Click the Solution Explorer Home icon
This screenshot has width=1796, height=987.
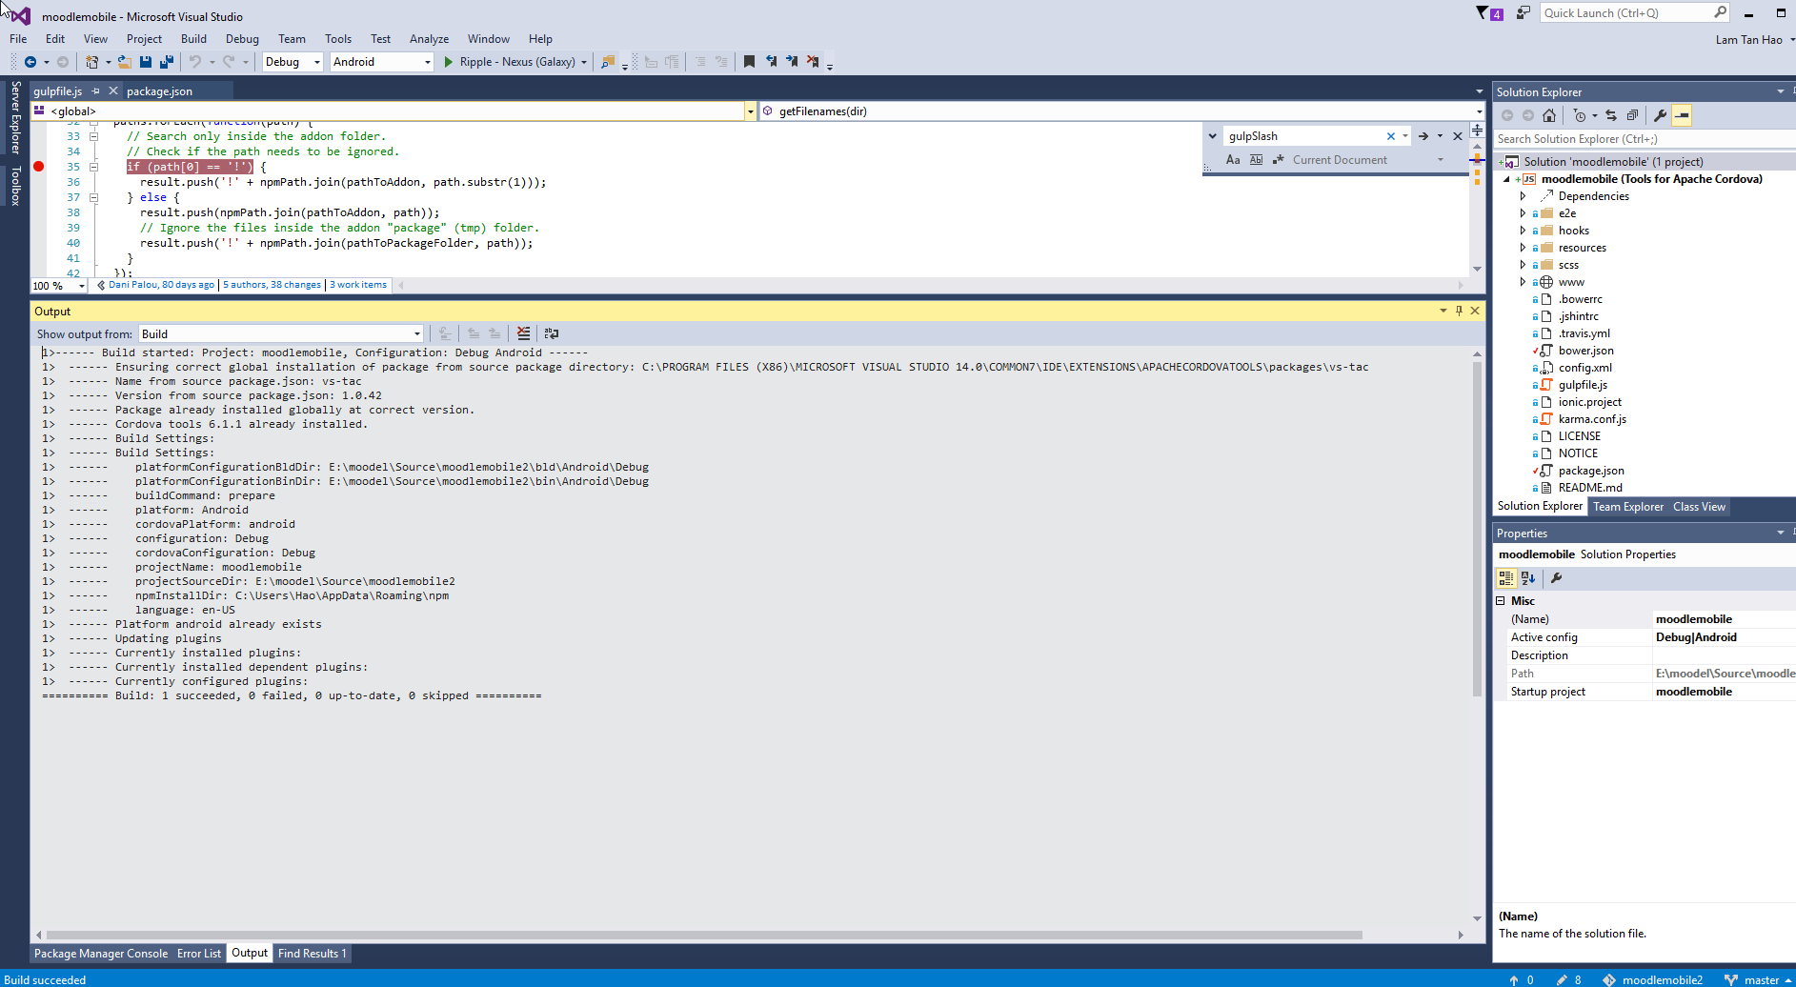tap(1549, 115)
